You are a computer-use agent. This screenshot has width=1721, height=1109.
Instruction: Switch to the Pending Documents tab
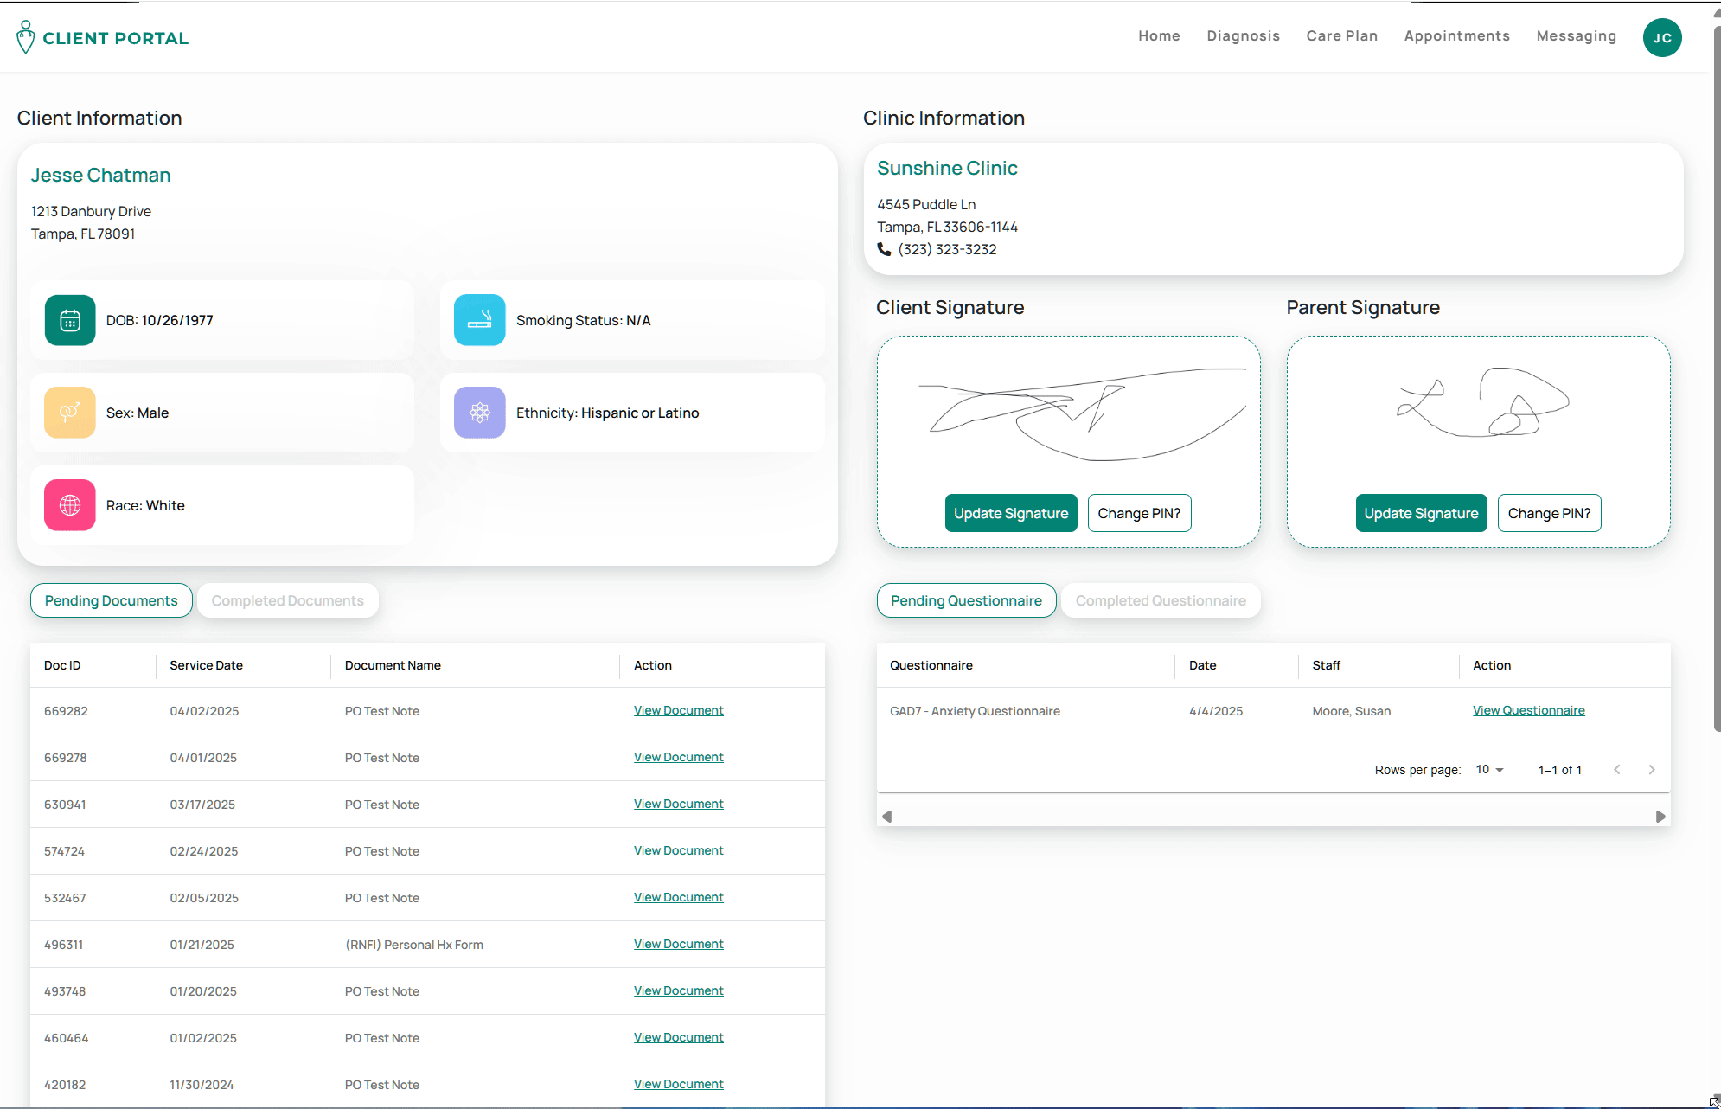pos(112,600)
